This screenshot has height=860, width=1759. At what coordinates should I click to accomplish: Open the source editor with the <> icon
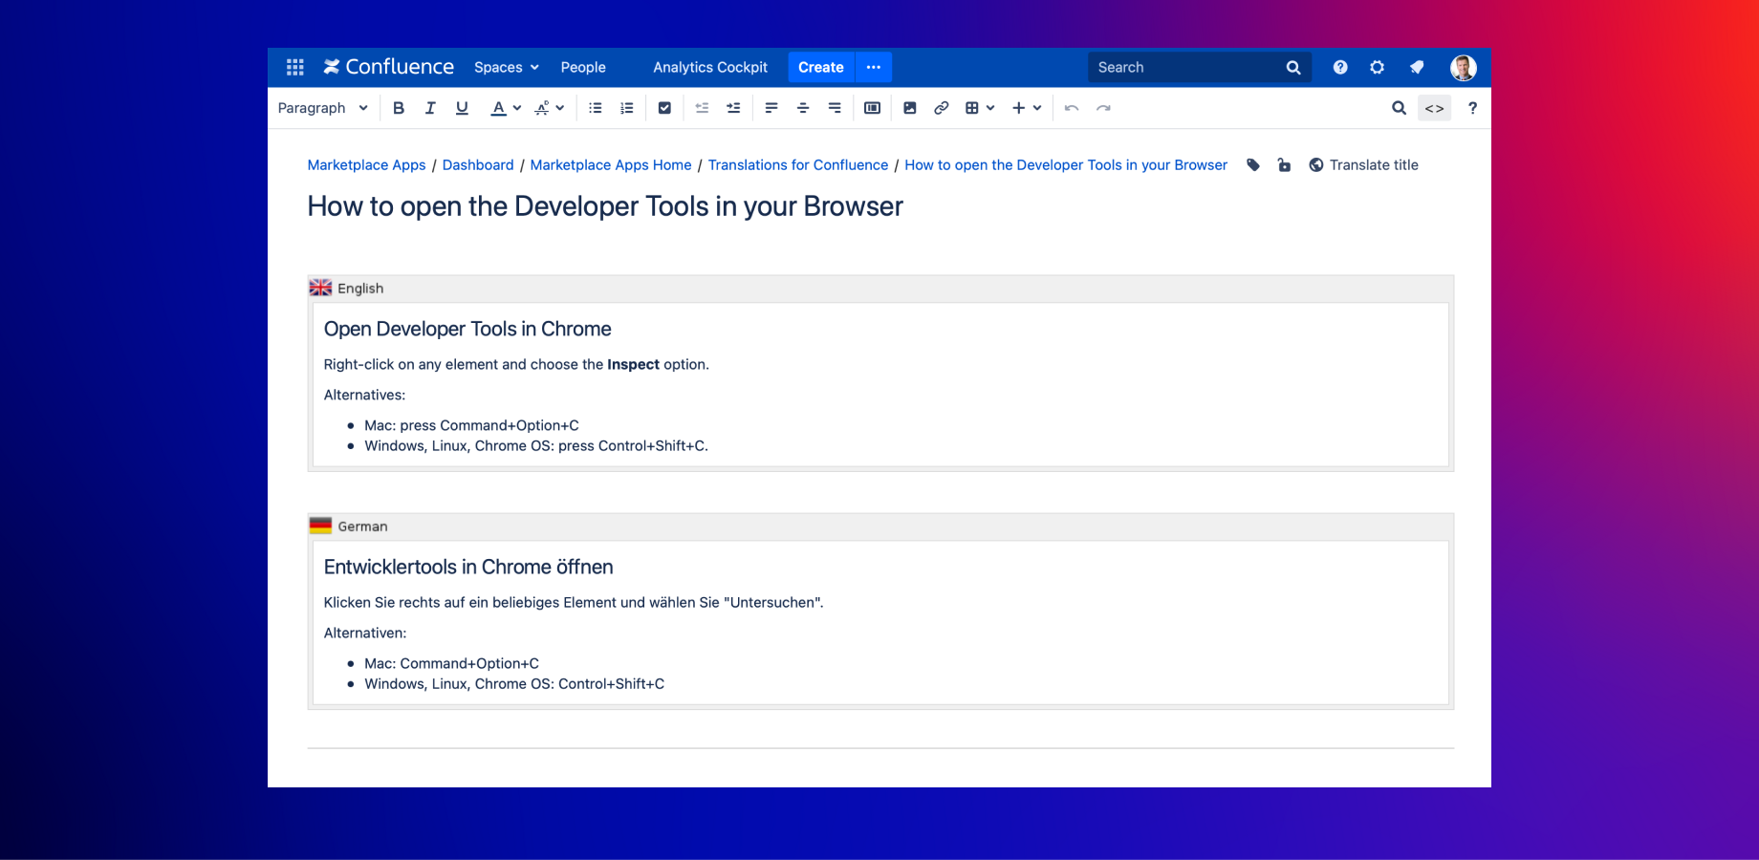click(x=1434, y=108)
